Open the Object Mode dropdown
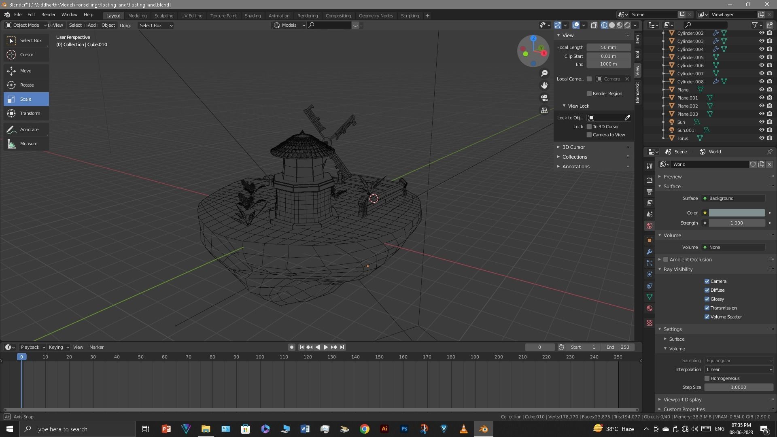The height and width of the screenshot is (437, 777). 26,25
